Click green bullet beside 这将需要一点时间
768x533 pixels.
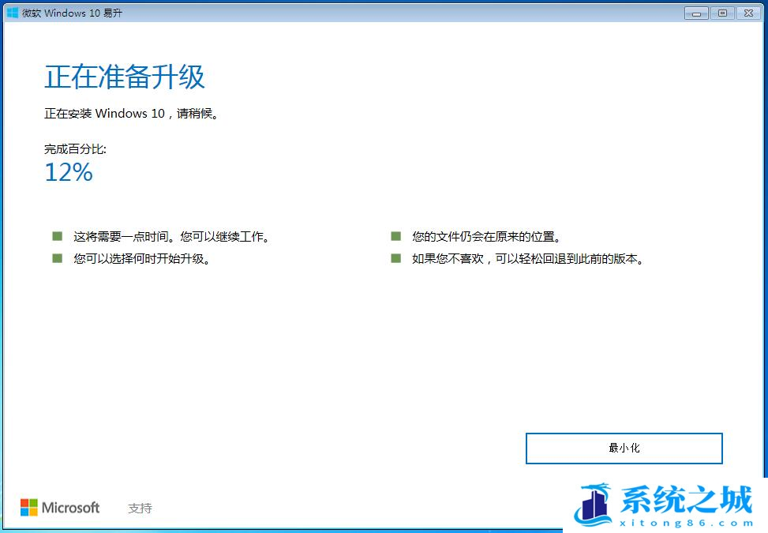58,237
